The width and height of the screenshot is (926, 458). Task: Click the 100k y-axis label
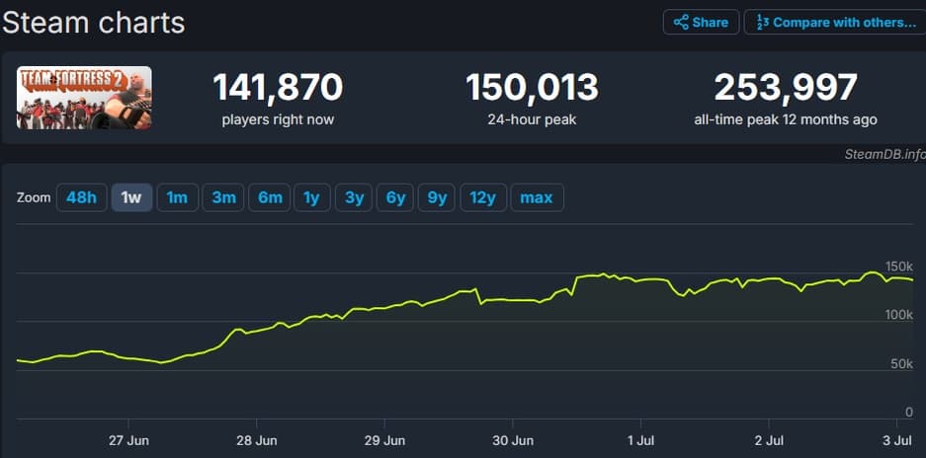click(899, 315)
